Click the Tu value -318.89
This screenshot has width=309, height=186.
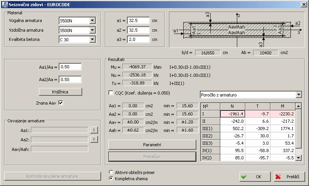point(137,83)
